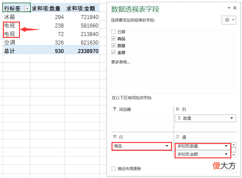The image size is (242, 178).
Task: Click the 筛选器 filter funnel icon
Action: coord(114,109)
